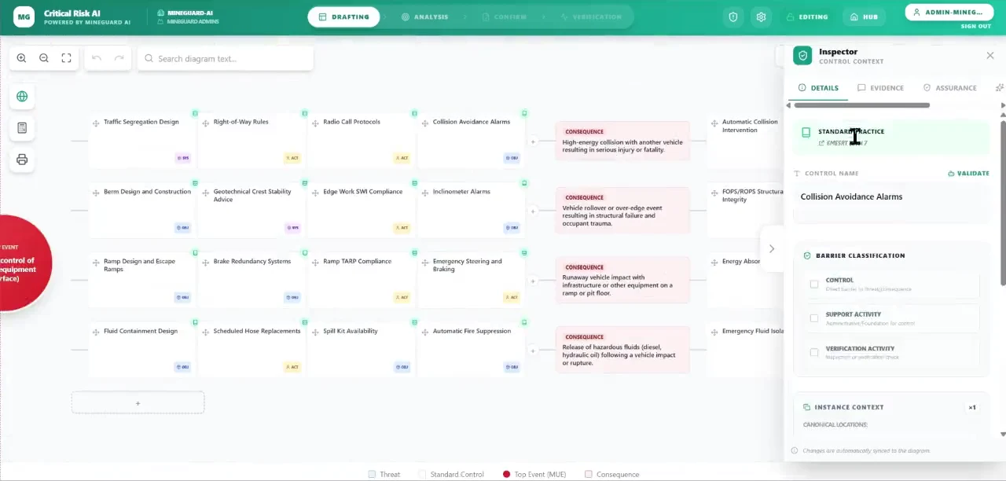This screenshot has width=1006, height=481.
Task: Go to the Analysis stage
Action: point(424,17)
